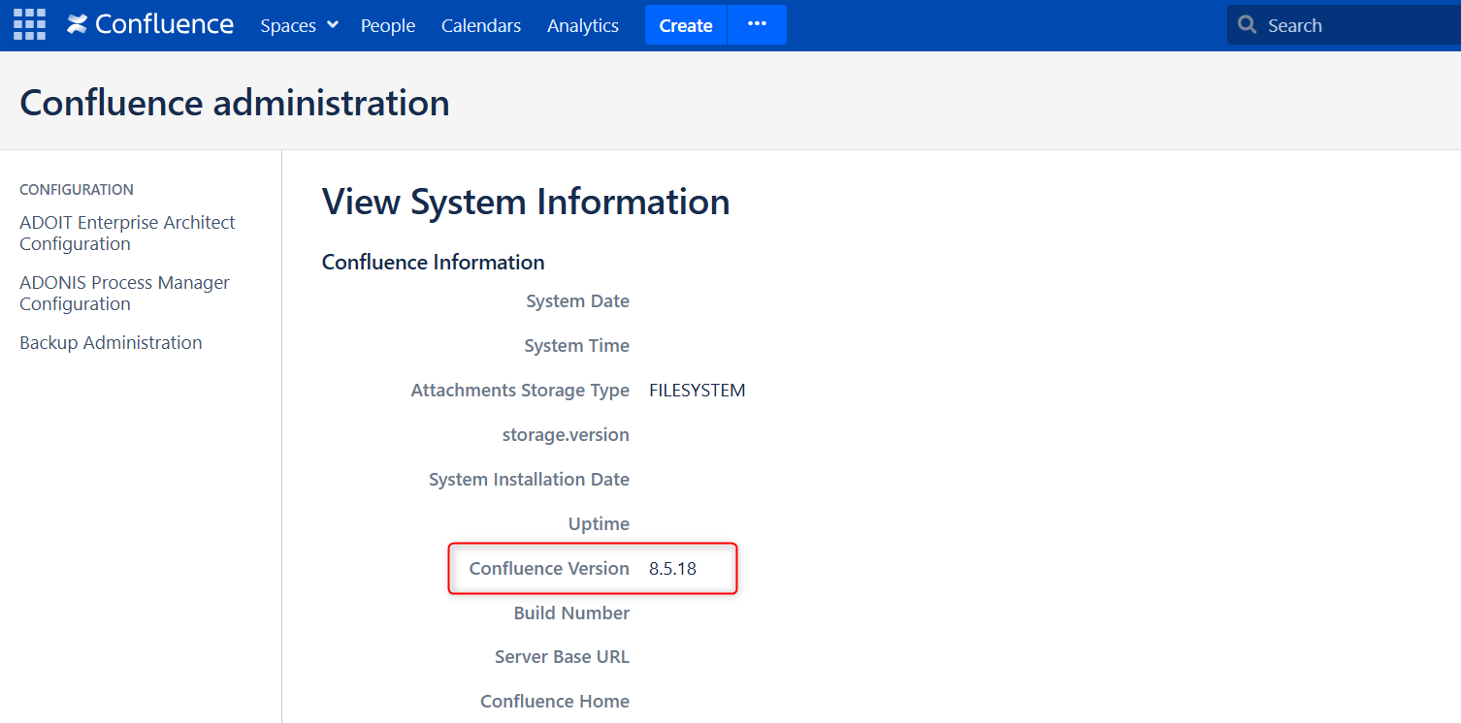Select the System Time label
The image size is (1461, 723).
tap(576, 346)
